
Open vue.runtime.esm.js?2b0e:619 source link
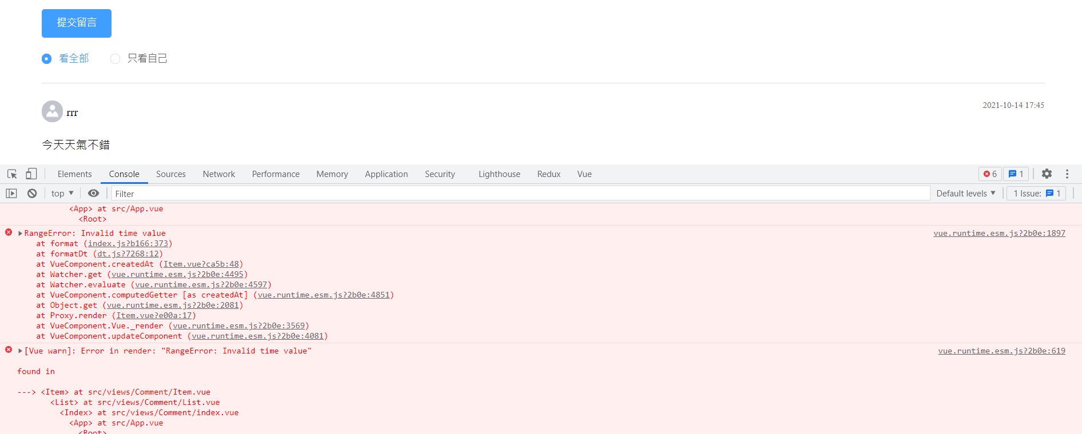(1002, 351)
